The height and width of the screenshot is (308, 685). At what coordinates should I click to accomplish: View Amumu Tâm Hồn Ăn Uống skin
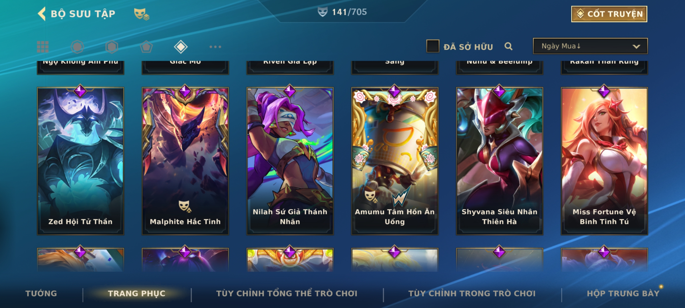coord(395,161)
